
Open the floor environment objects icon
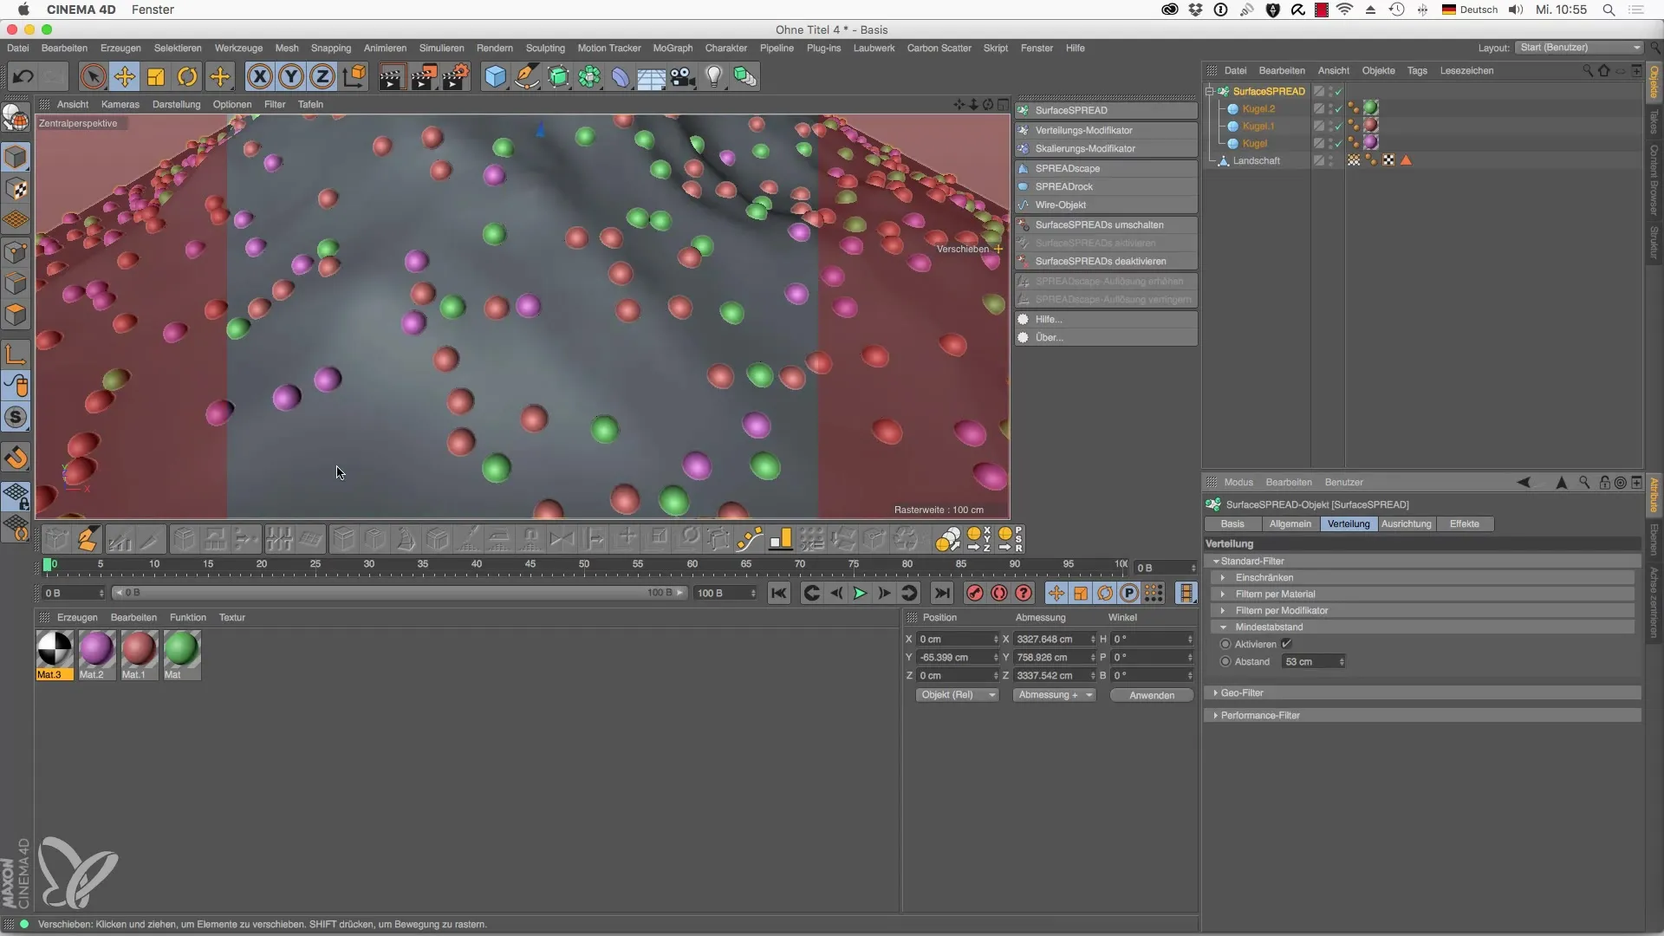tap(651, 76)
